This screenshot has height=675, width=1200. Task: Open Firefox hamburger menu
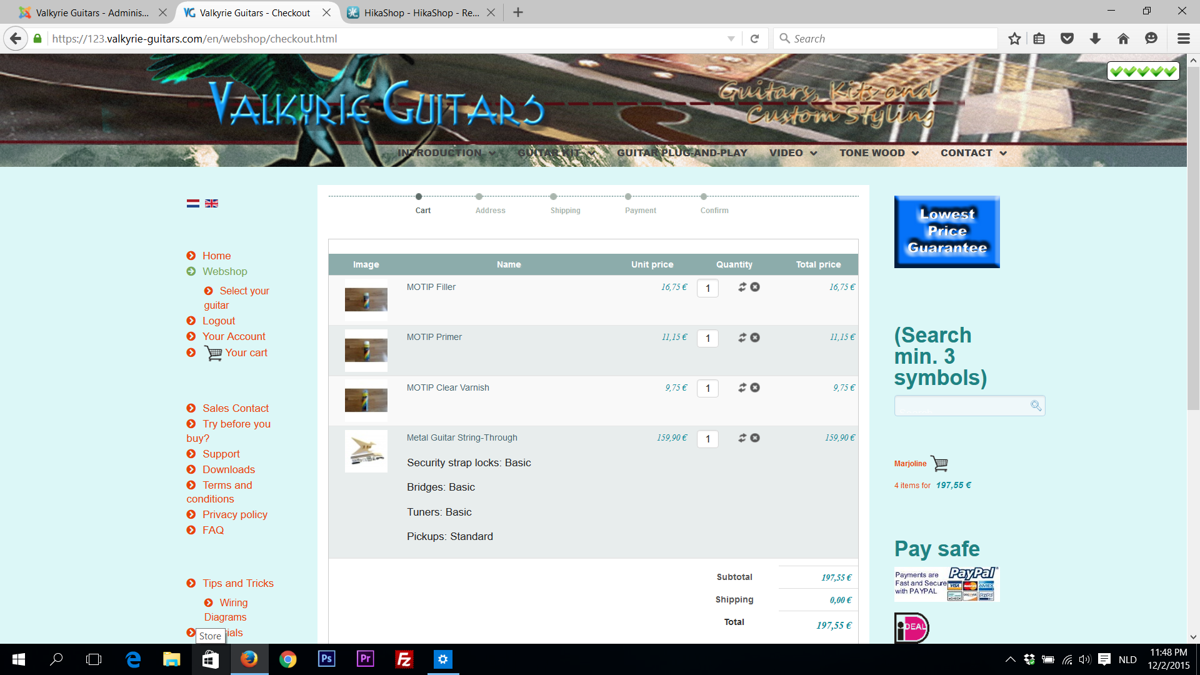[1183, 39]
